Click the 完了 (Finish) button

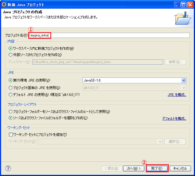pyautogui.click(x=157, y=169)
